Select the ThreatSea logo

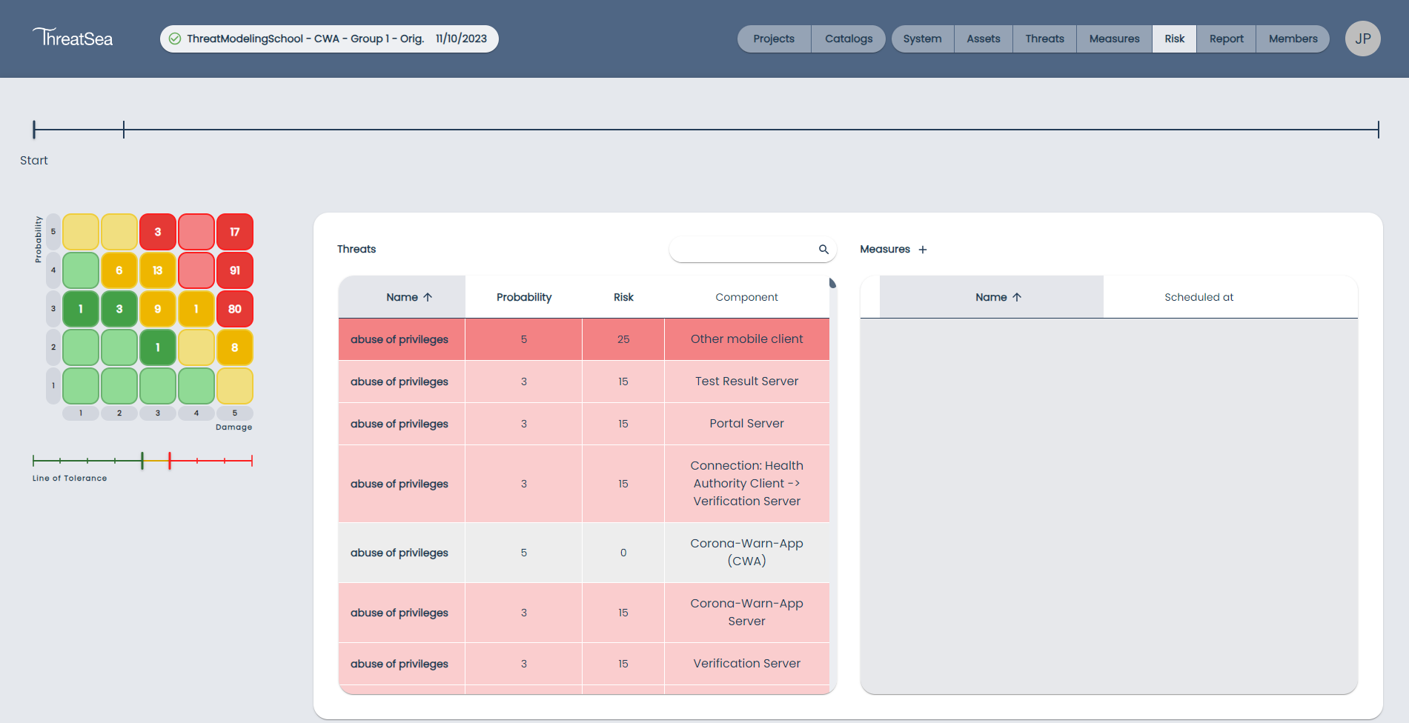[x=72, y=38]
